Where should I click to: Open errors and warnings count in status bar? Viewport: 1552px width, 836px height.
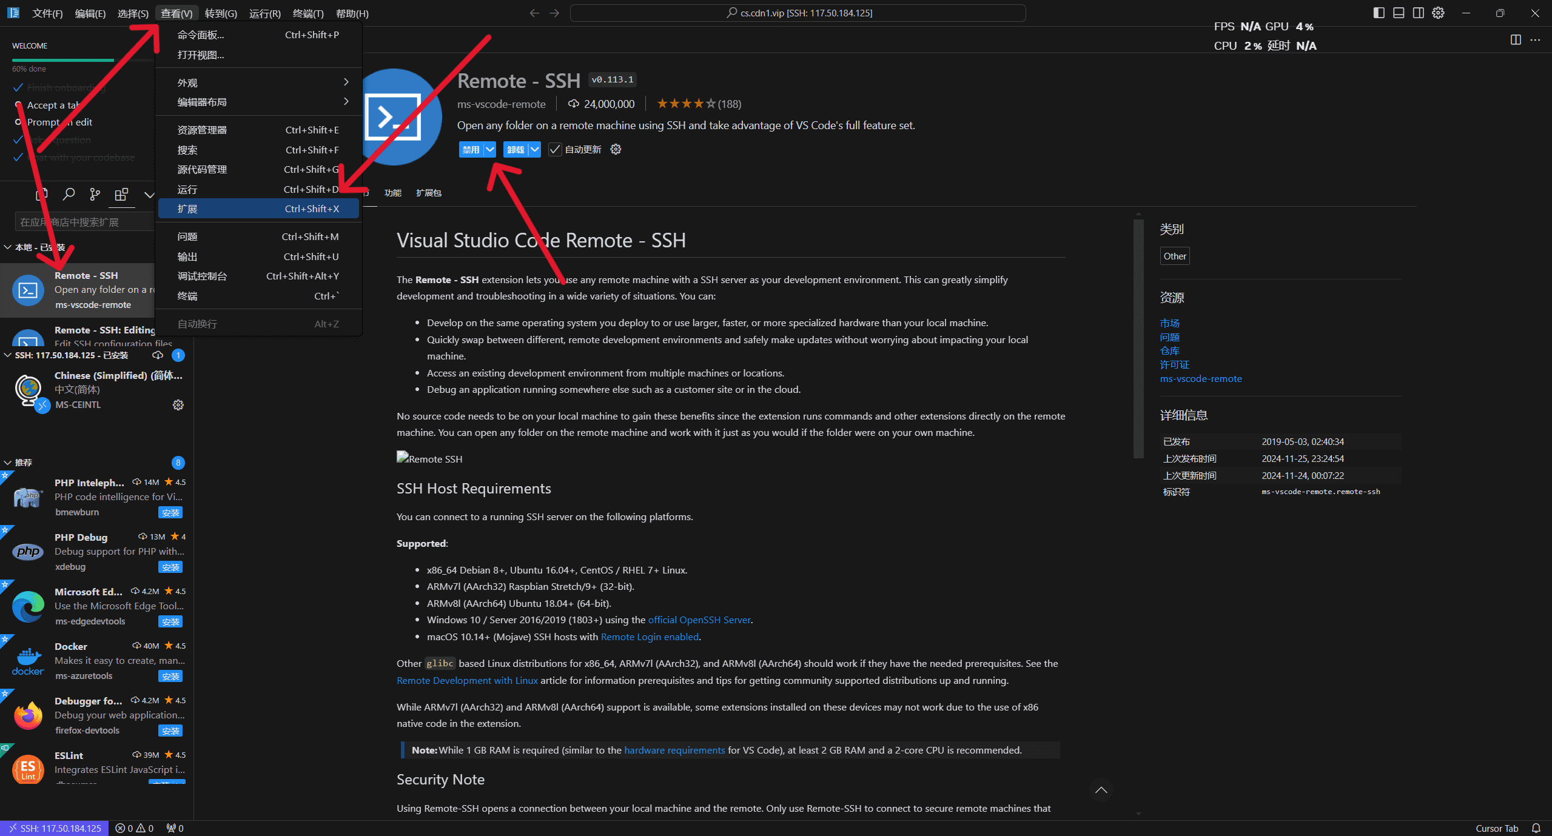click(x=135, y=828)
